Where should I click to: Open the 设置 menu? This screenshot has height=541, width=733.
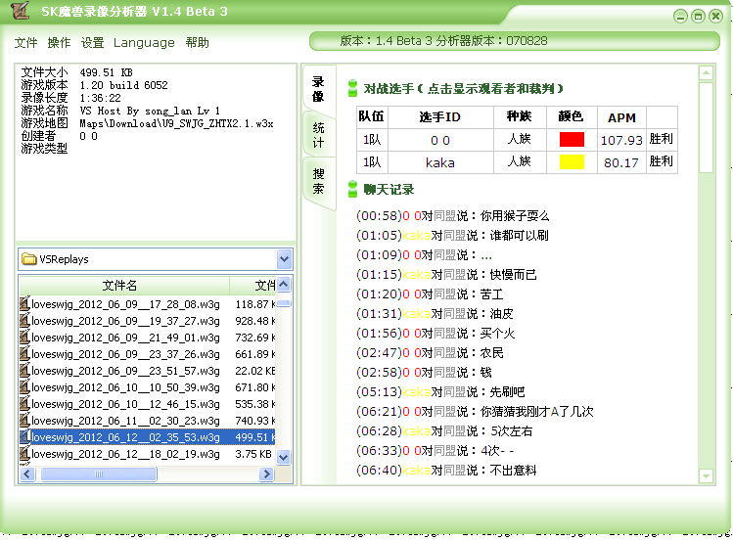92,43
